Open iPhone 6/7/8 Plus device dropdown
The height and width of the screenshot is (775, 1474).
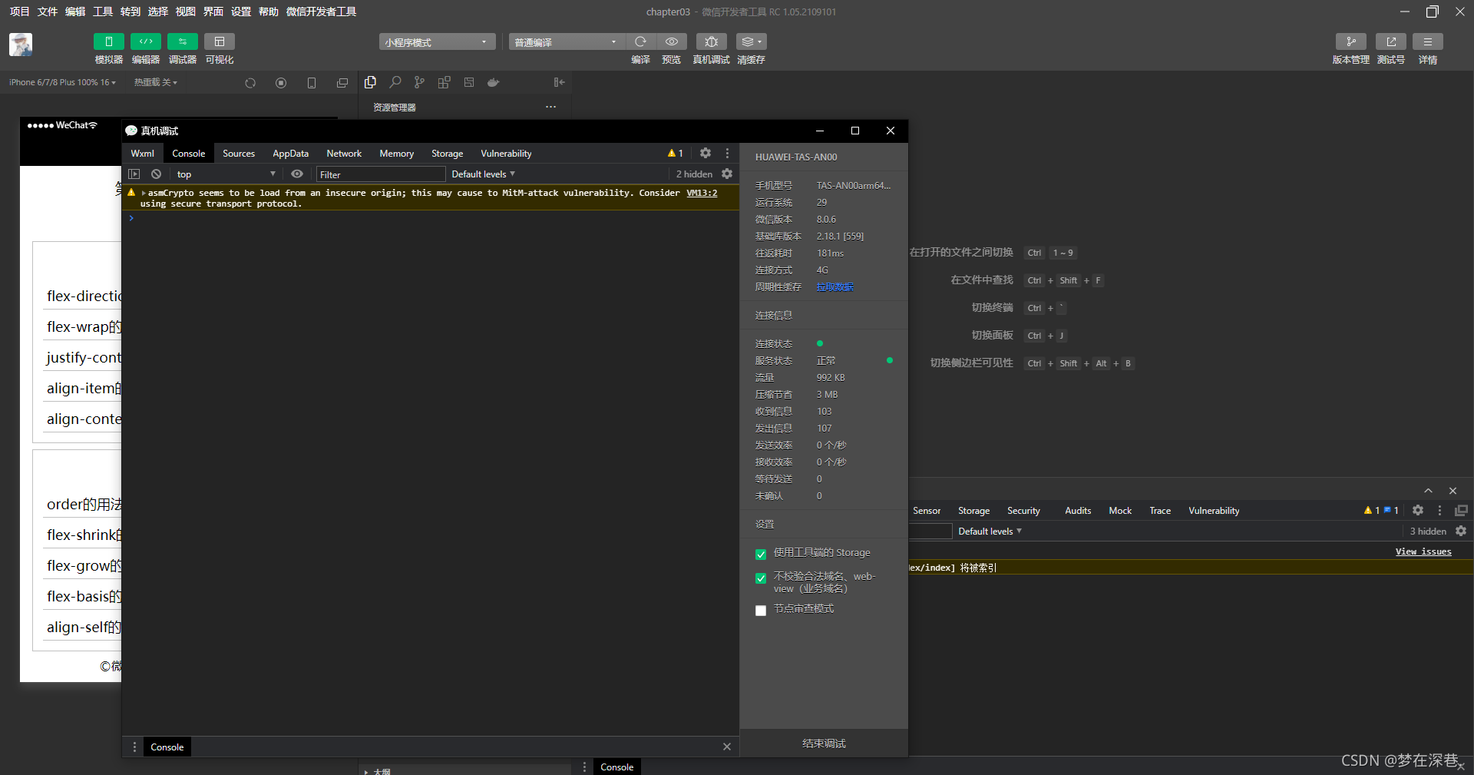coord(62,82)
